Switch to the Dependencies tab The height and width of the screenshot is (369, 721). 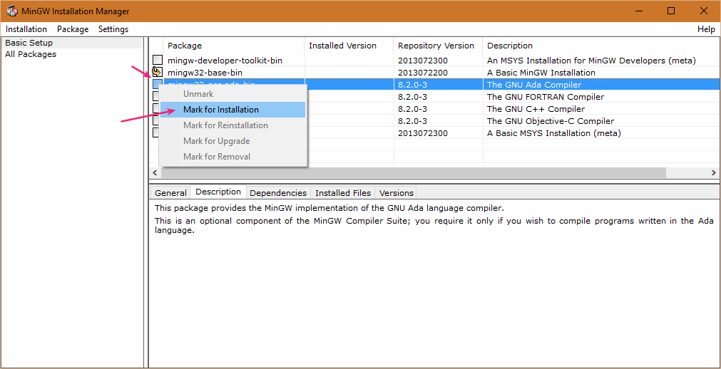pos(278,193)
